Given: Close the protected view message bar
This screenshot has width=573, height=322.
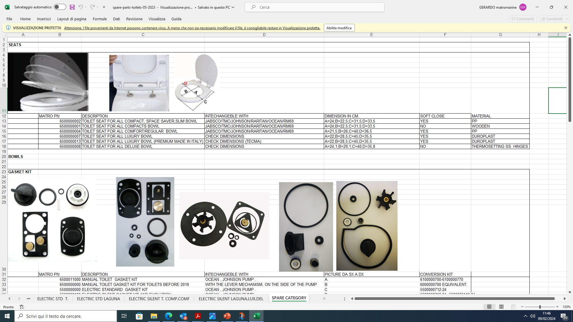Looking at the screenshot, I should point(566,28).
